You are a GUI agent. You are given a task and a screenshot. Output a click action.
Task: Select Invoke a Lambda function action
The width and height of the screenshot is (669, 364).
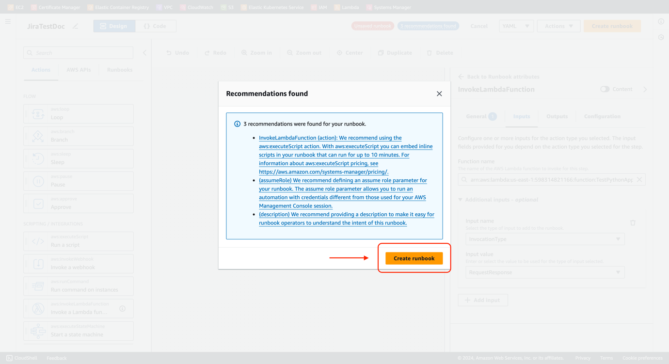(x=79, y=309)
